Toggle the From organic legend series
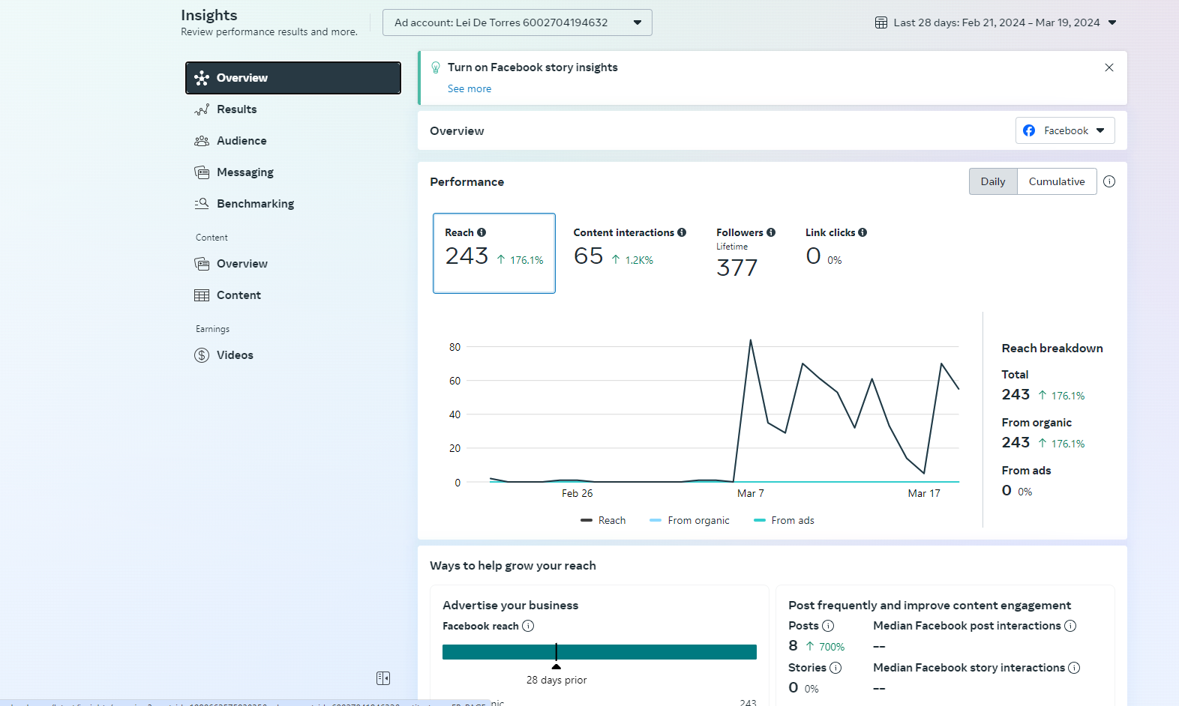 click(690, 520)
